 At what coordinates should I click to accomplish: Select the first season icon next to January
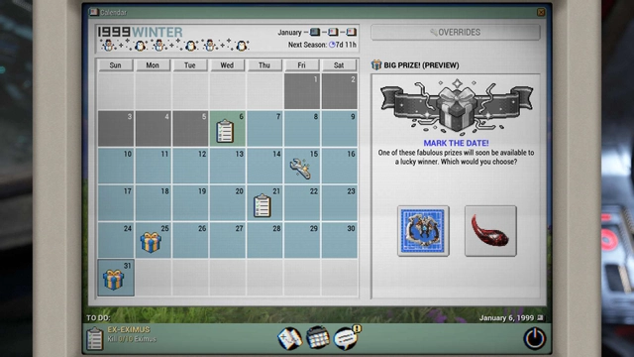pos(315,32)
